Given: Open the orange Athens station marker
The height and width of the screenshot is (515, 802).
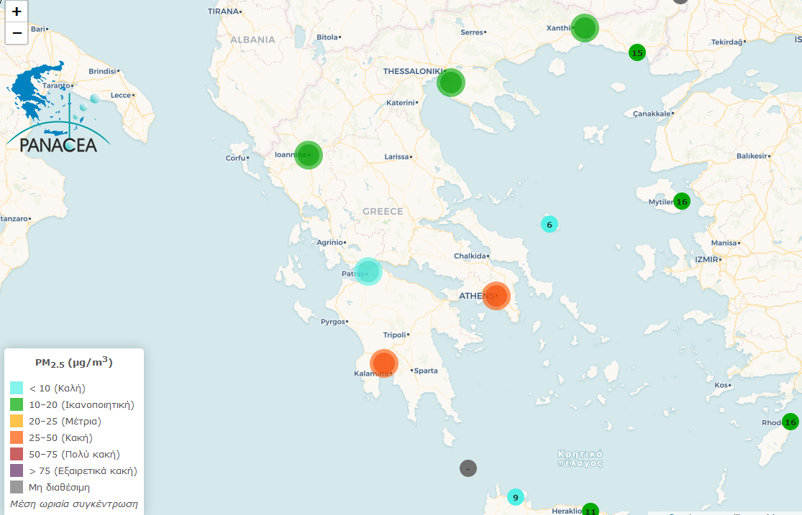Looking at the screenshot, I should [496, 296].
